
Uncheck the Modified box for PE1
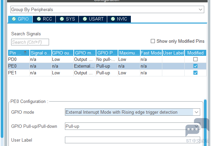195,73
